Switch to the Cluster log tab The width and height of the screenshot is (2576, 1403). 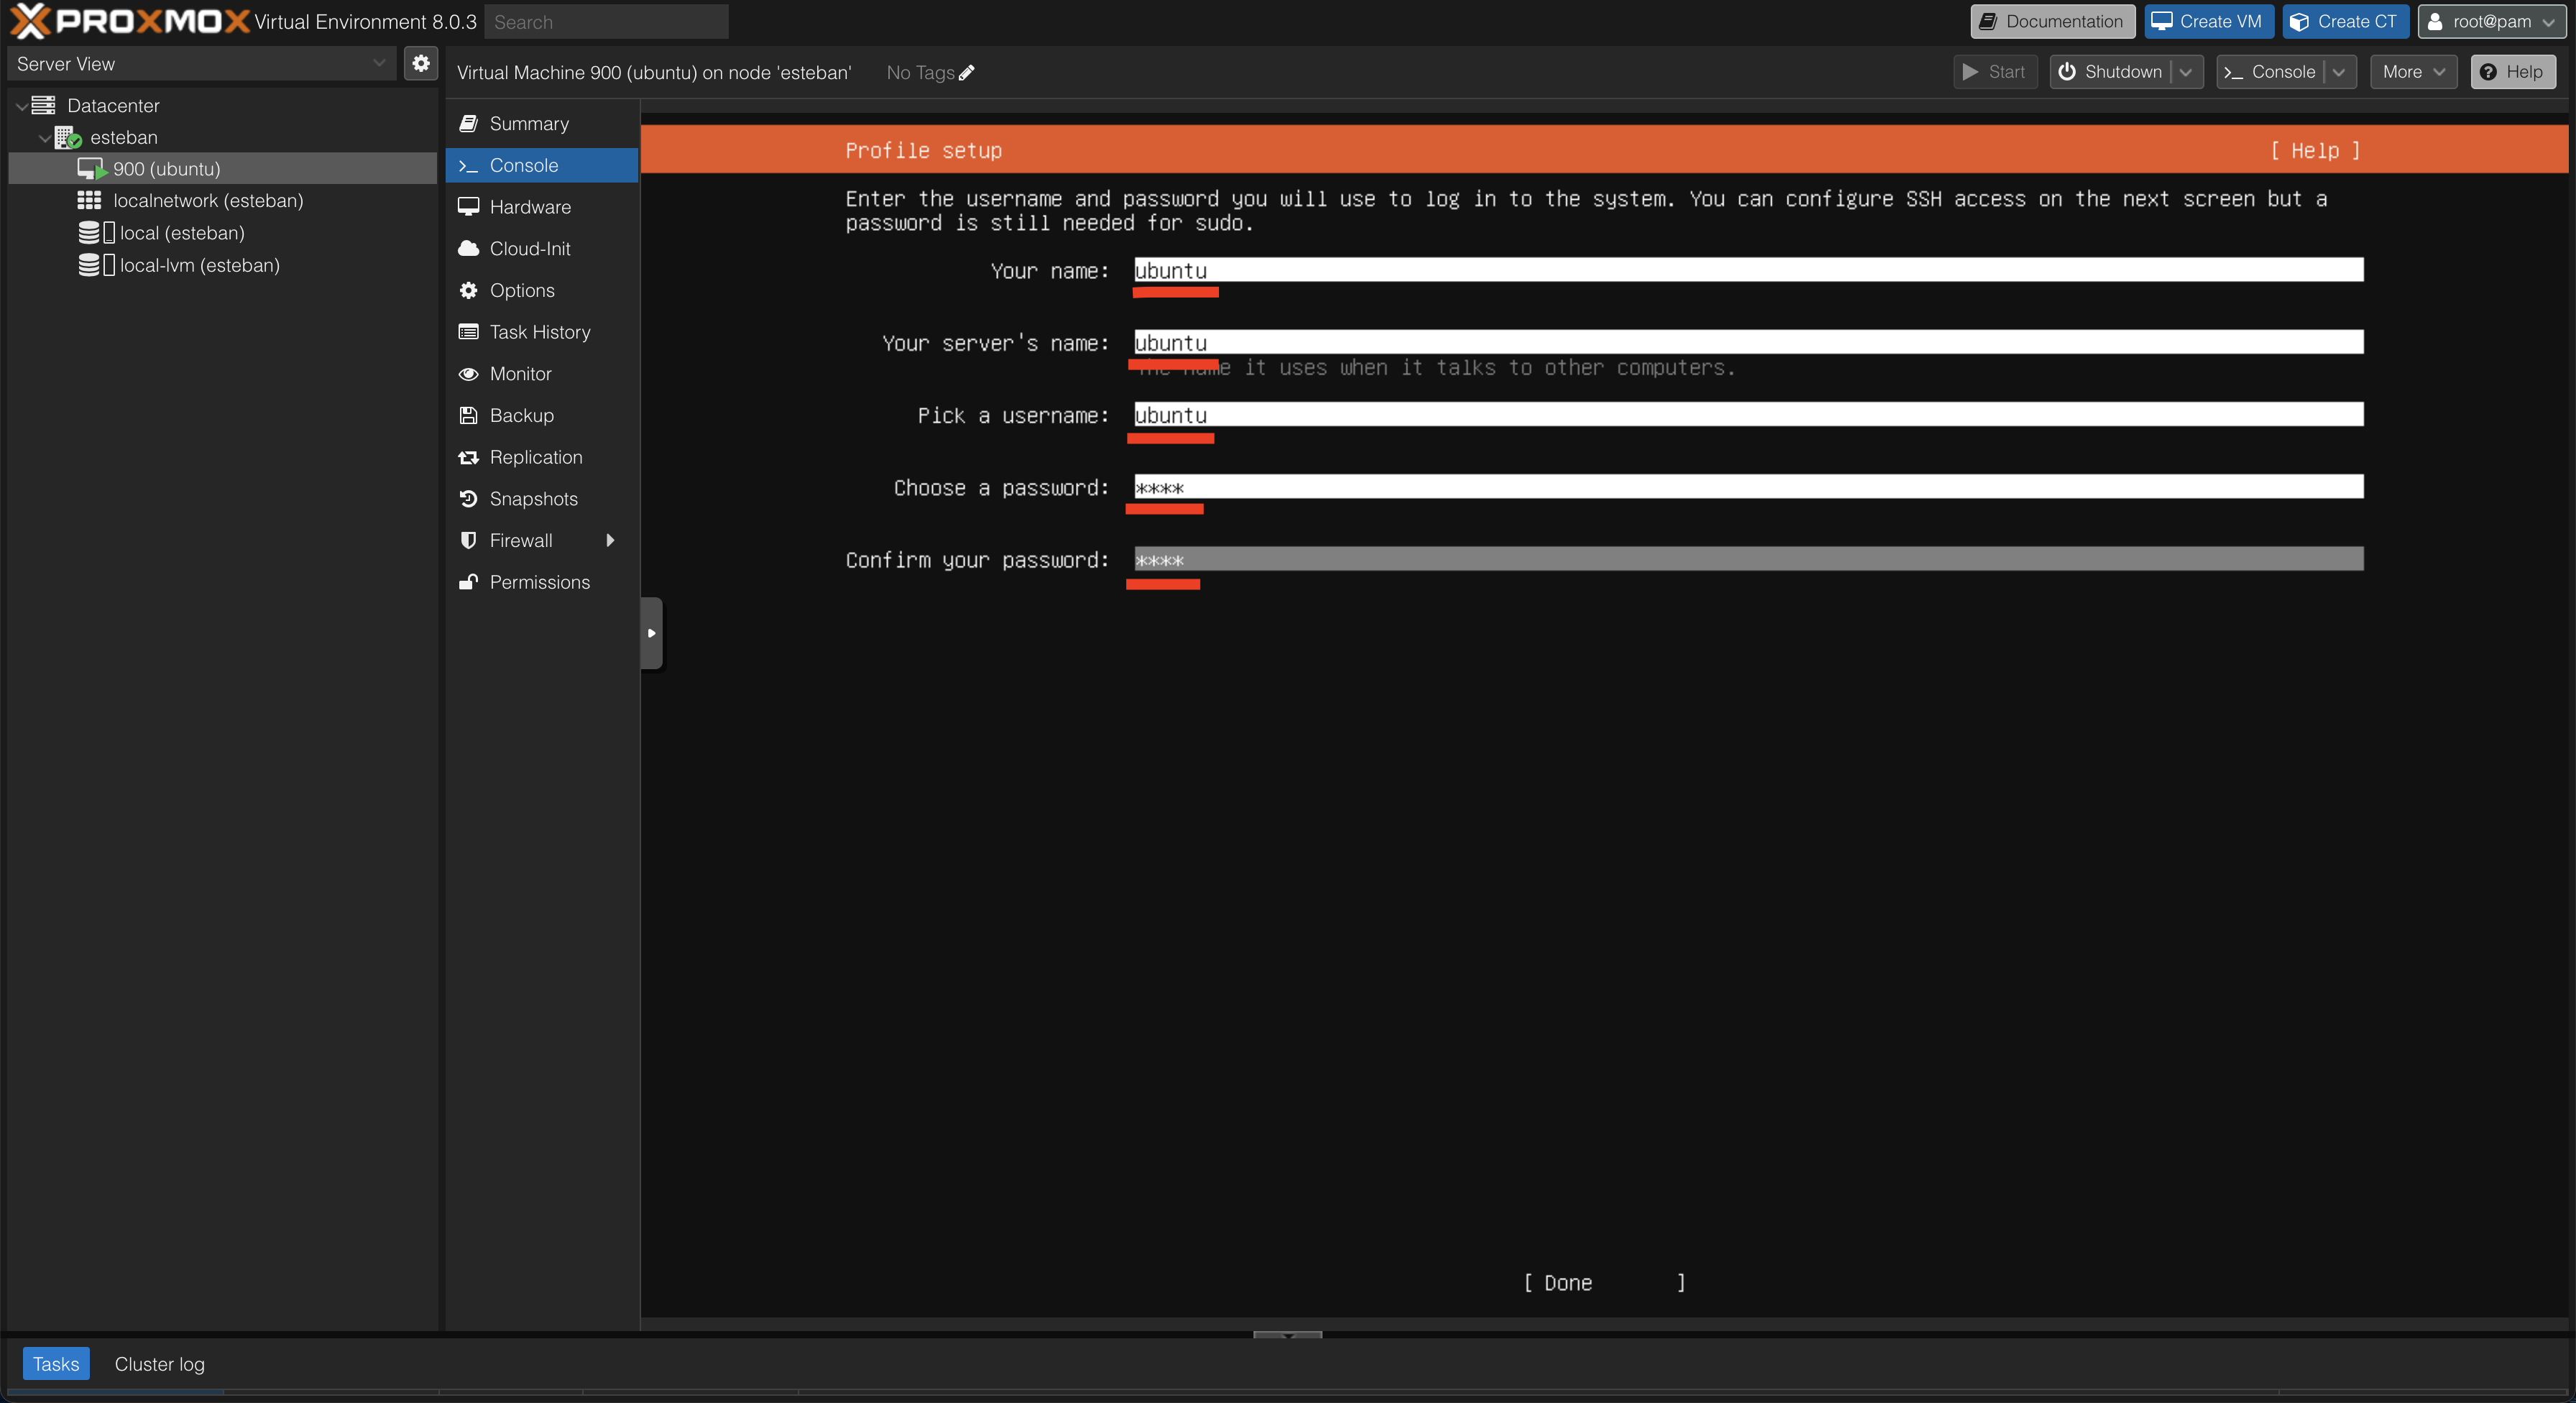[159, 1363]
